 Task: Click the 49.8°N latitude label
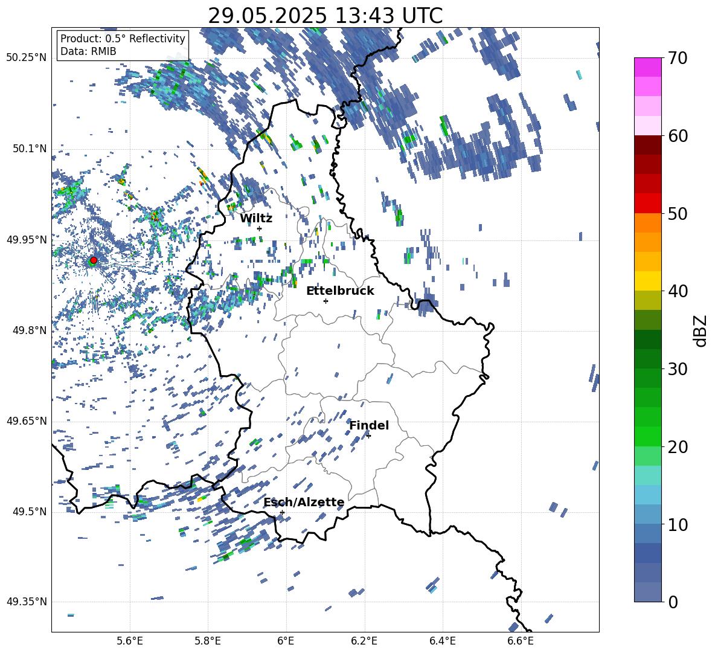[29, 330]
